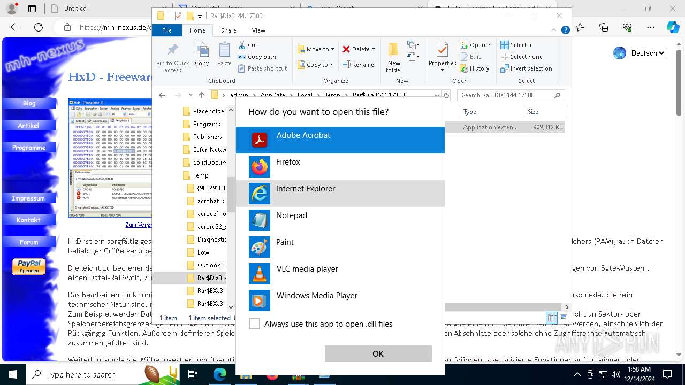Select the Temp folder in the tree

click(196, 175)
